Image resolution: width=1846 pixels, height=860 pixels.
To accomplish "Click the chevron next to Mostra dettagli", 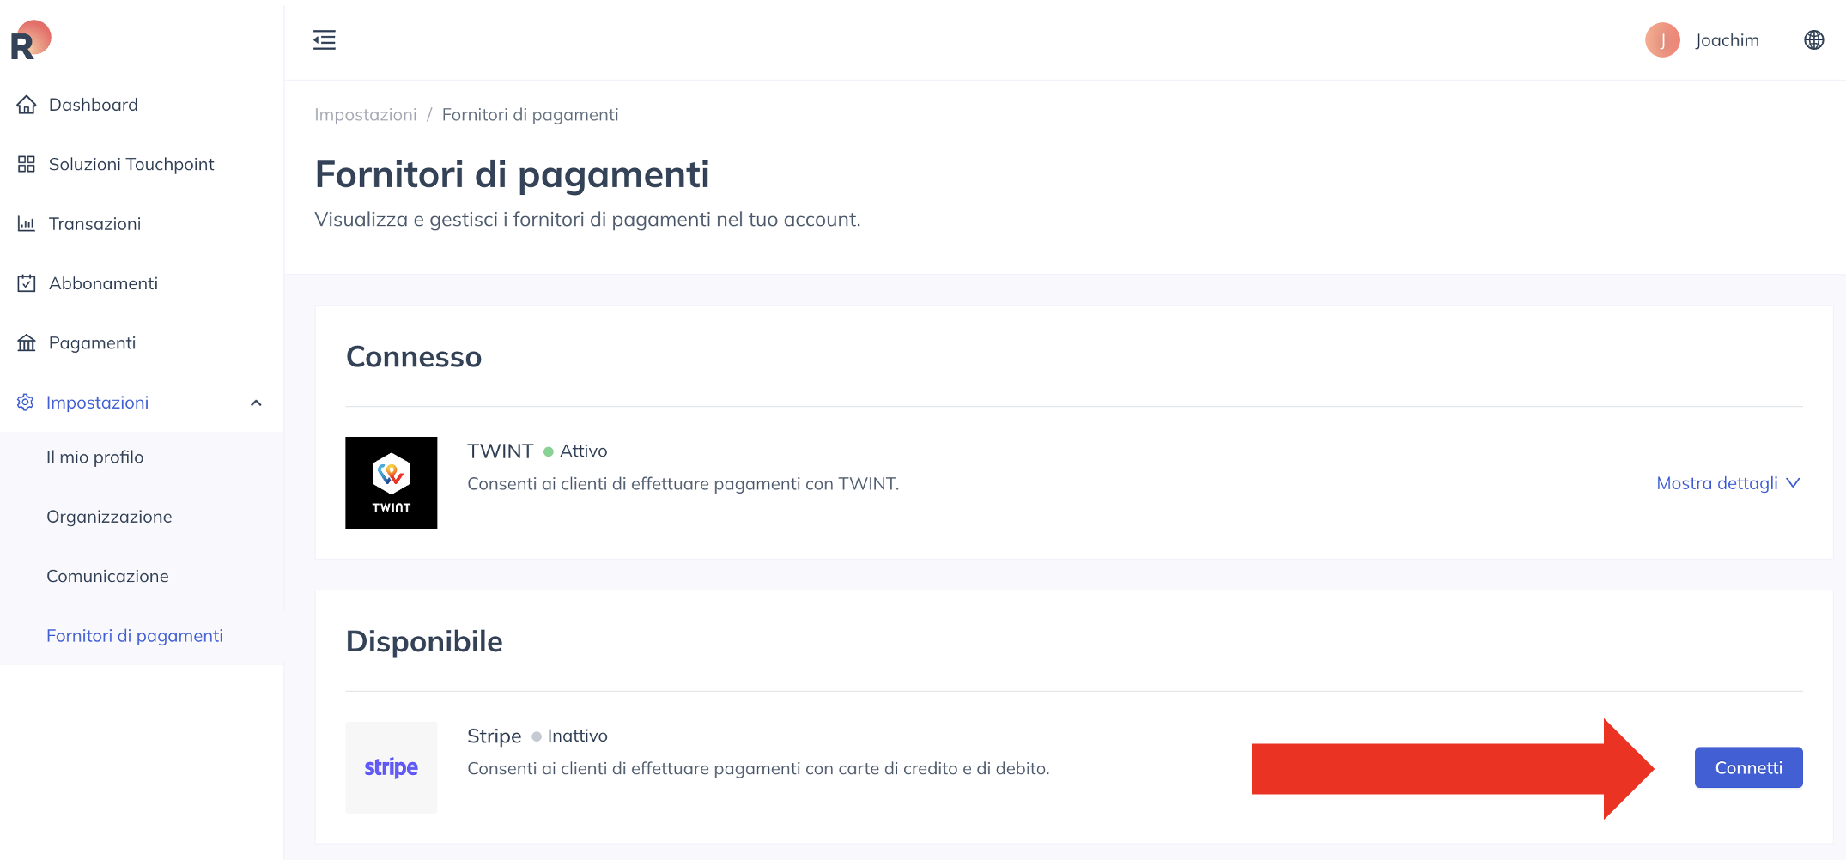I will click(x=1793, y=483).
